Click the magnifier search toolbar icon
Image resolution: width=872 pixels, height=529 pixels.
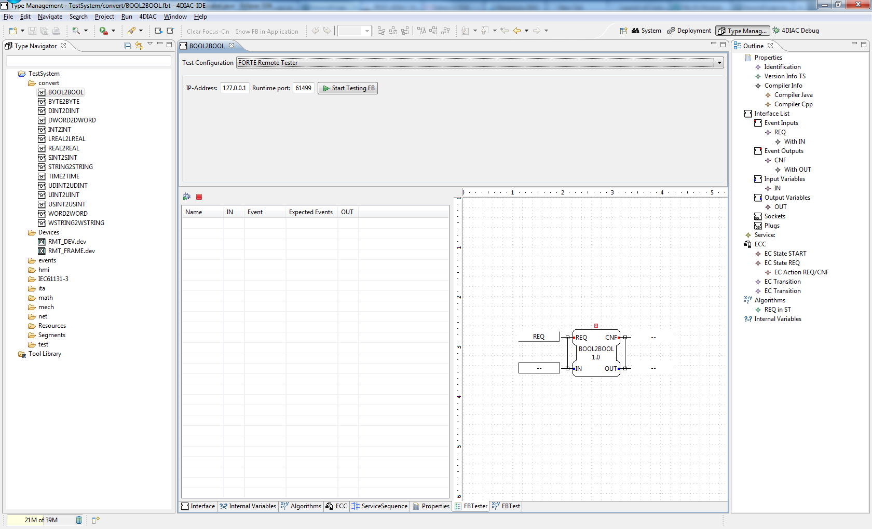pyautogui.click(x=76, y=31)
